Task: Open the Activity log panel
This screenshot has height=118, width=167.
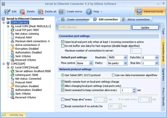Action: pos(14,115)
